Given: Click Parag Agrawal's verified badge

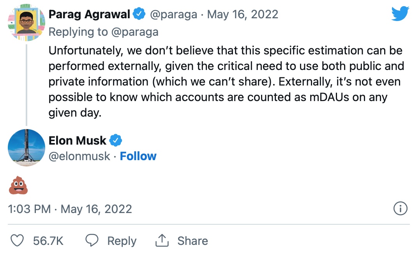Looking at the screenshot, I should click(x=138, y=15).
